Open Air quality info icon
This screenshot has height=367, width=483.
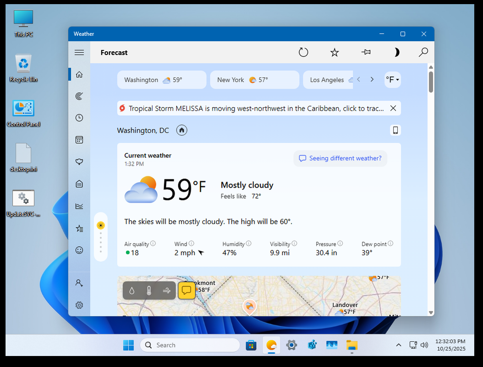tap(153, 243)
